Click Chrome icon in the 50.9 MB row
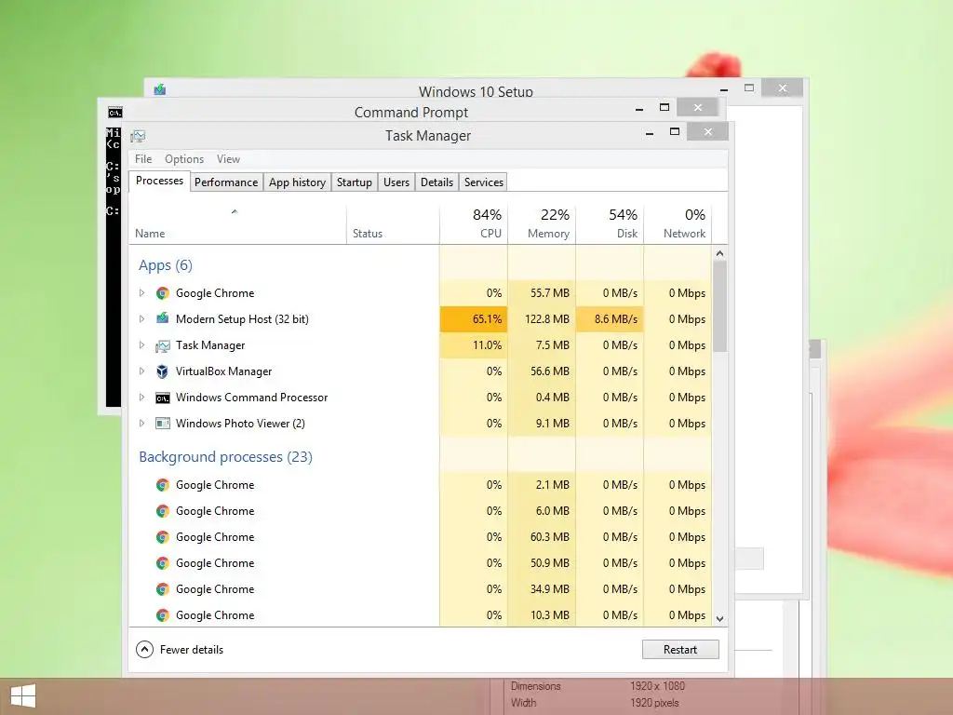The height and width of the screenshot is (715, 953). (162, 563)
